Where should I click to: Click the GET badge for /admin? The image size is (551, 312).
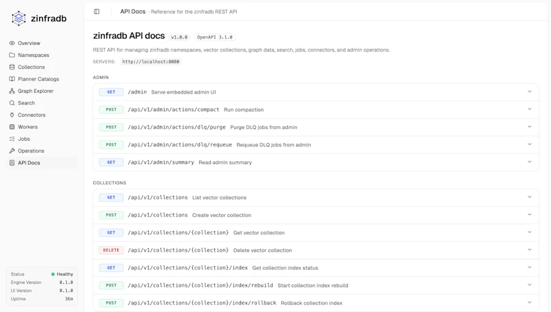click(111, 92)
